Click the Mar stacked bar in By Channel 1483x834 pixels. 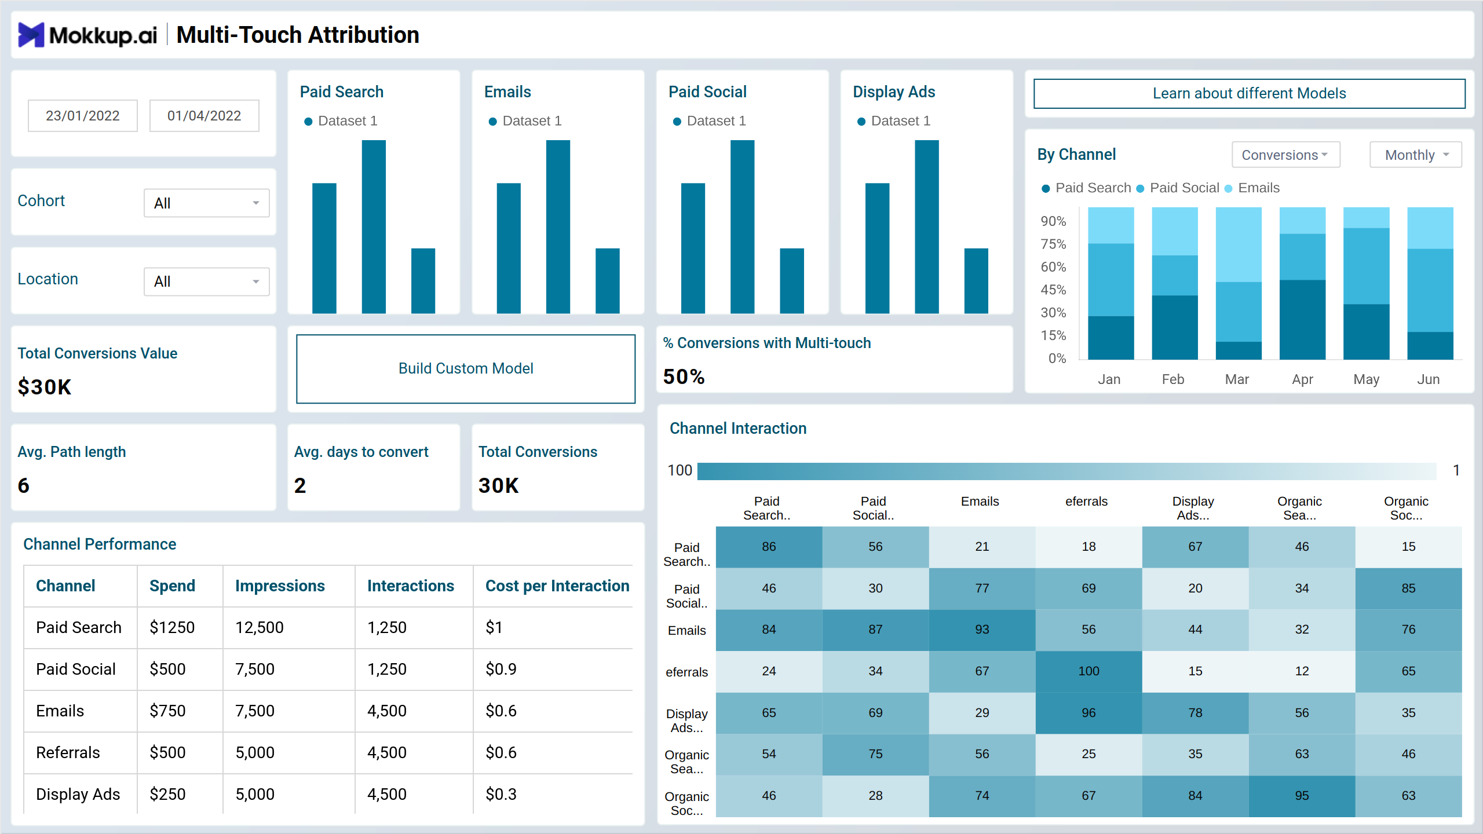click(1239, 283)
